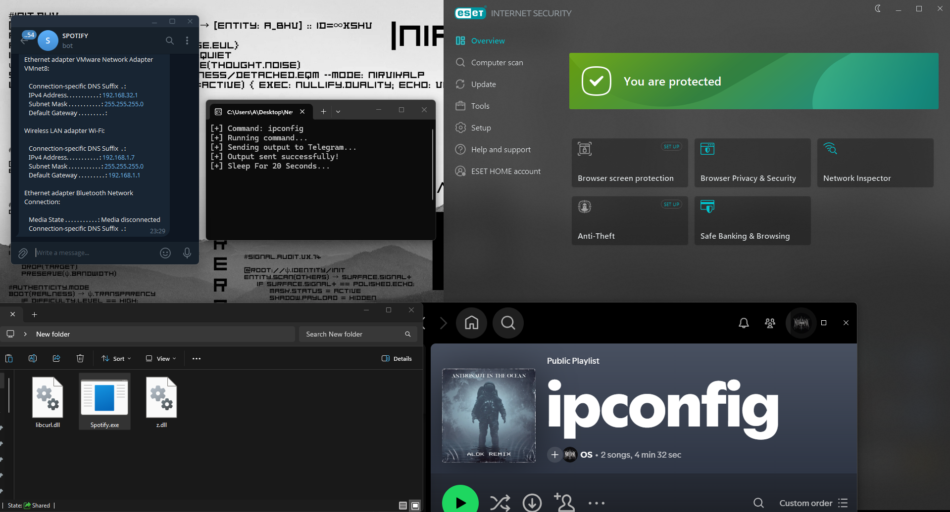Image resolution: width=950 pixels, height=512 pixels.
Task: Attach a file in Telegram chat
Action: tap(23, 253)
